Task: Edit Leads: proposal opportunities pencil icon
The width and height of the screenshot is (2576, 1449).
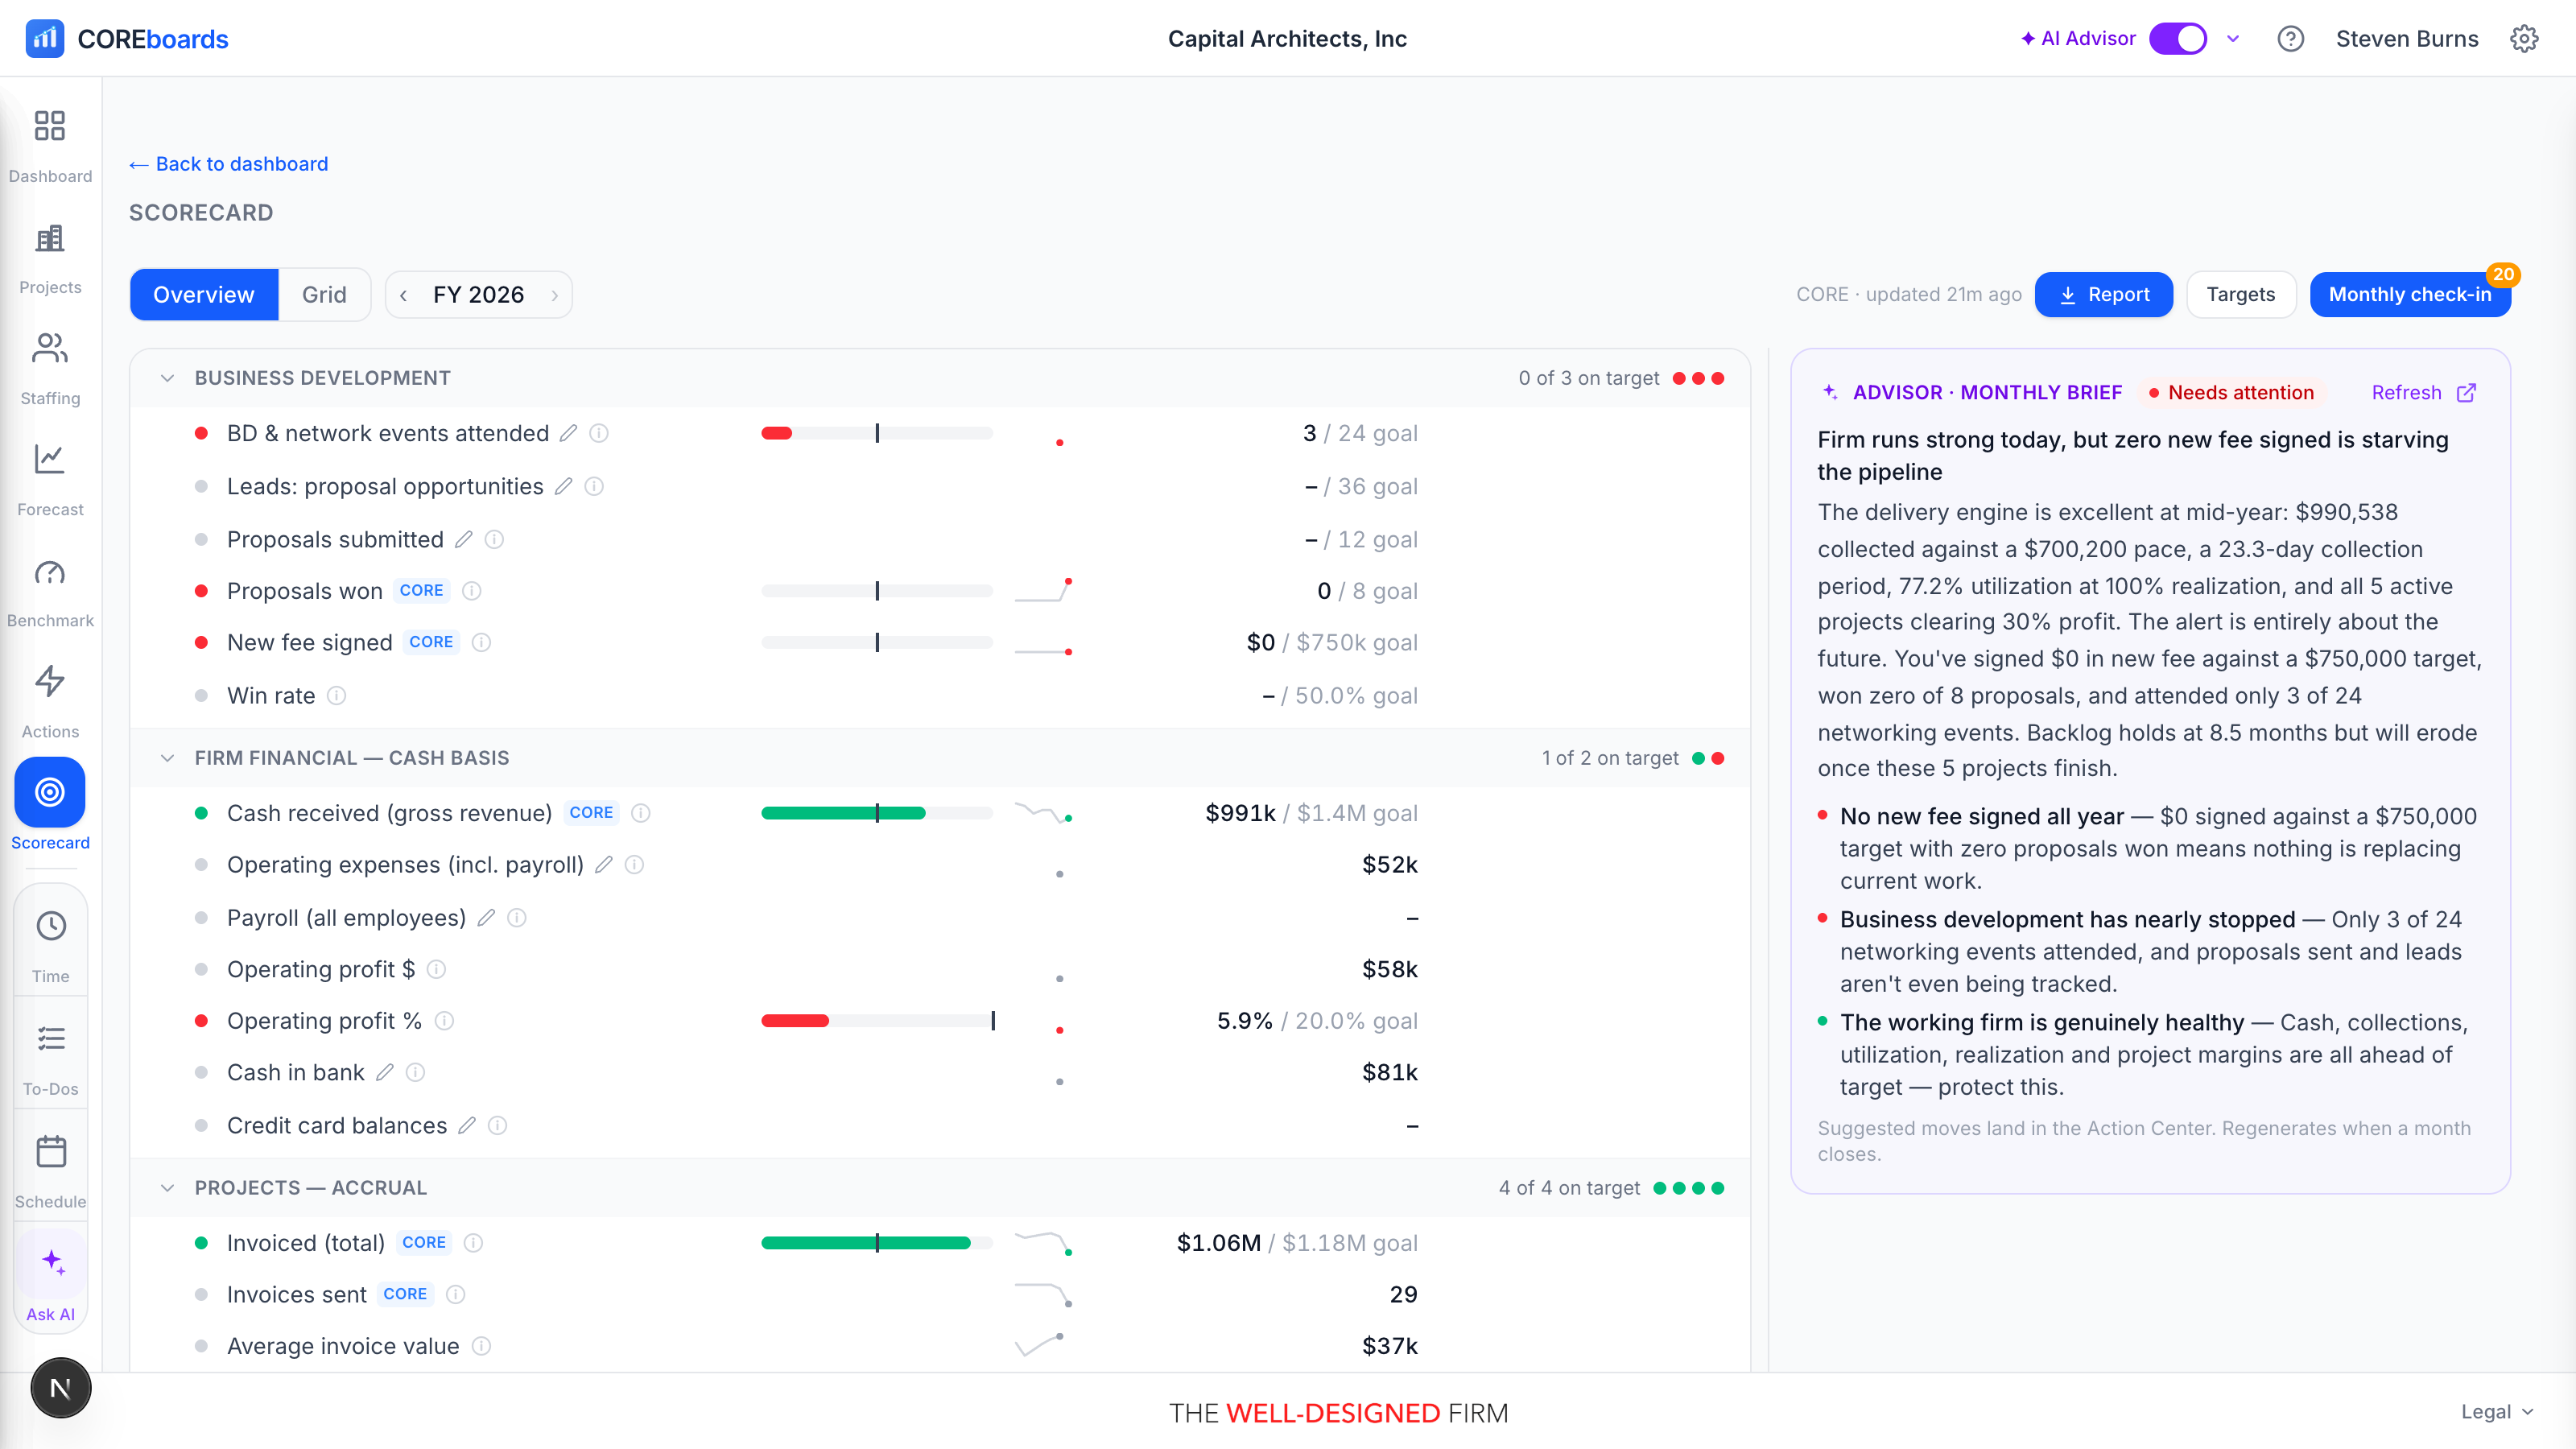Action: 563,486
